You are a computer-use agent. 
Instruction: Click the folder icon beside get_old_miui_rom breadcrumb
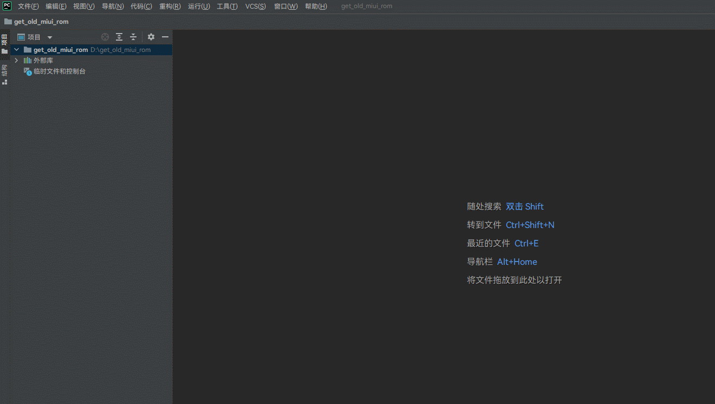[x=8, y=22]
